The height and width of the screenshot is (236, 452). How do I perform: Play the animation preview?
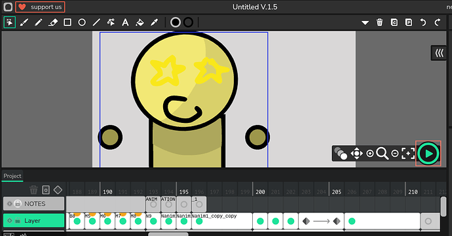pos(428,154)
